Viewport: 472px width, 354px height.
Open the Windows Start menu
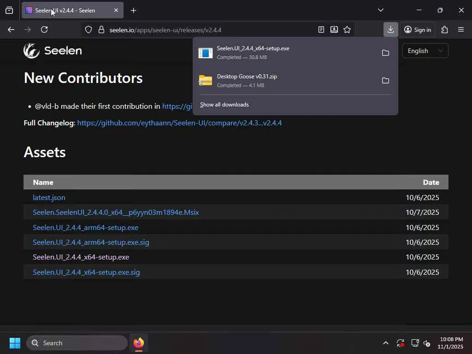pos(15,343)
